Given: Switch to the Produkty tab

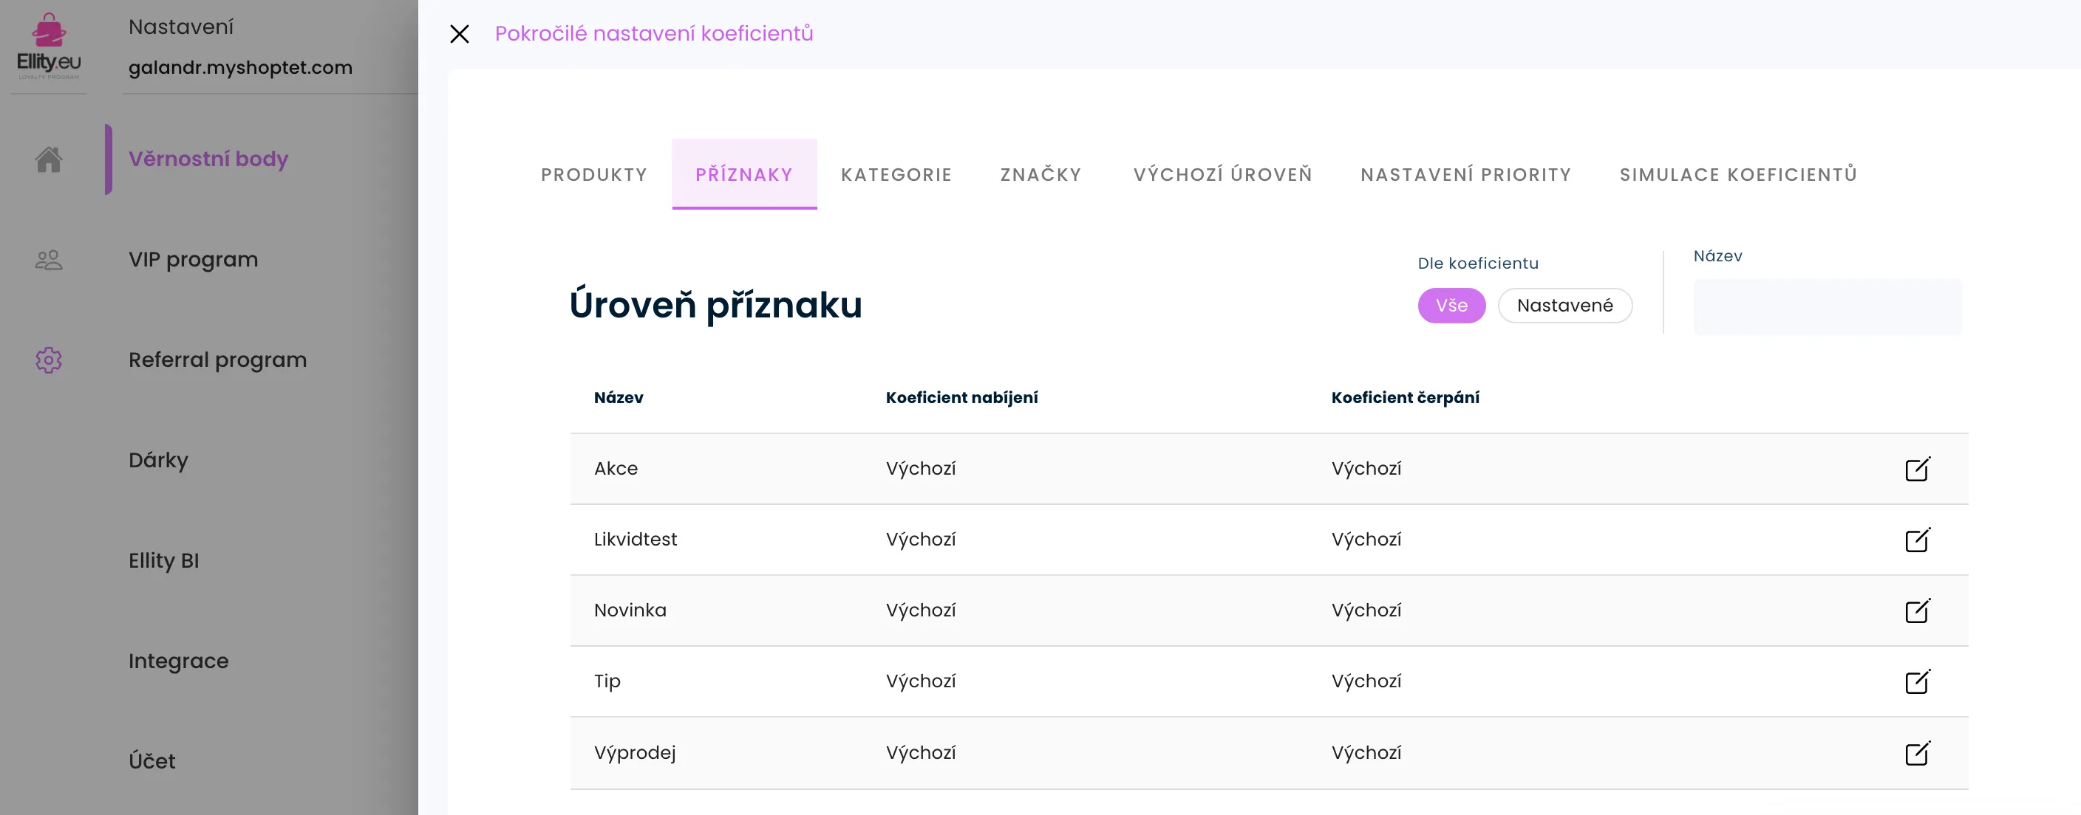Looking at the screenshot, I should pos(593,174).
